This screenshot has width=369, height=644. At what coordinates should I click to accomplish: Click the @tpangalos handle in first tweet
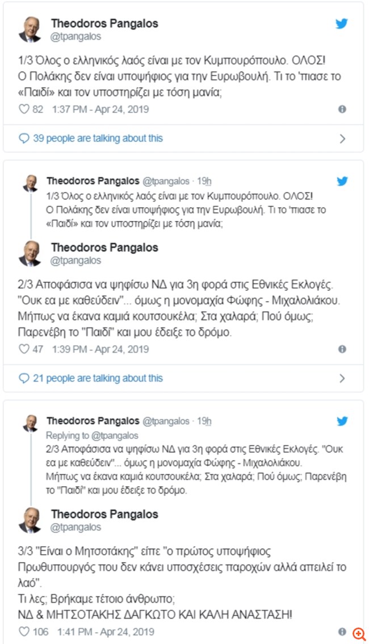point(76,36)
